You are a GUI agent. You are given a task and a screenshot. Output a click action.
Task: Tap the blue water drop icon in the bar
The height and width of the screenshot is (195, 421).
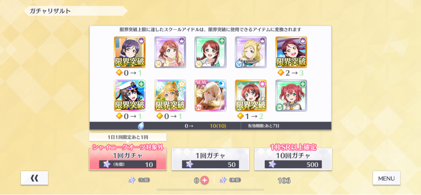tap(141, 125)
